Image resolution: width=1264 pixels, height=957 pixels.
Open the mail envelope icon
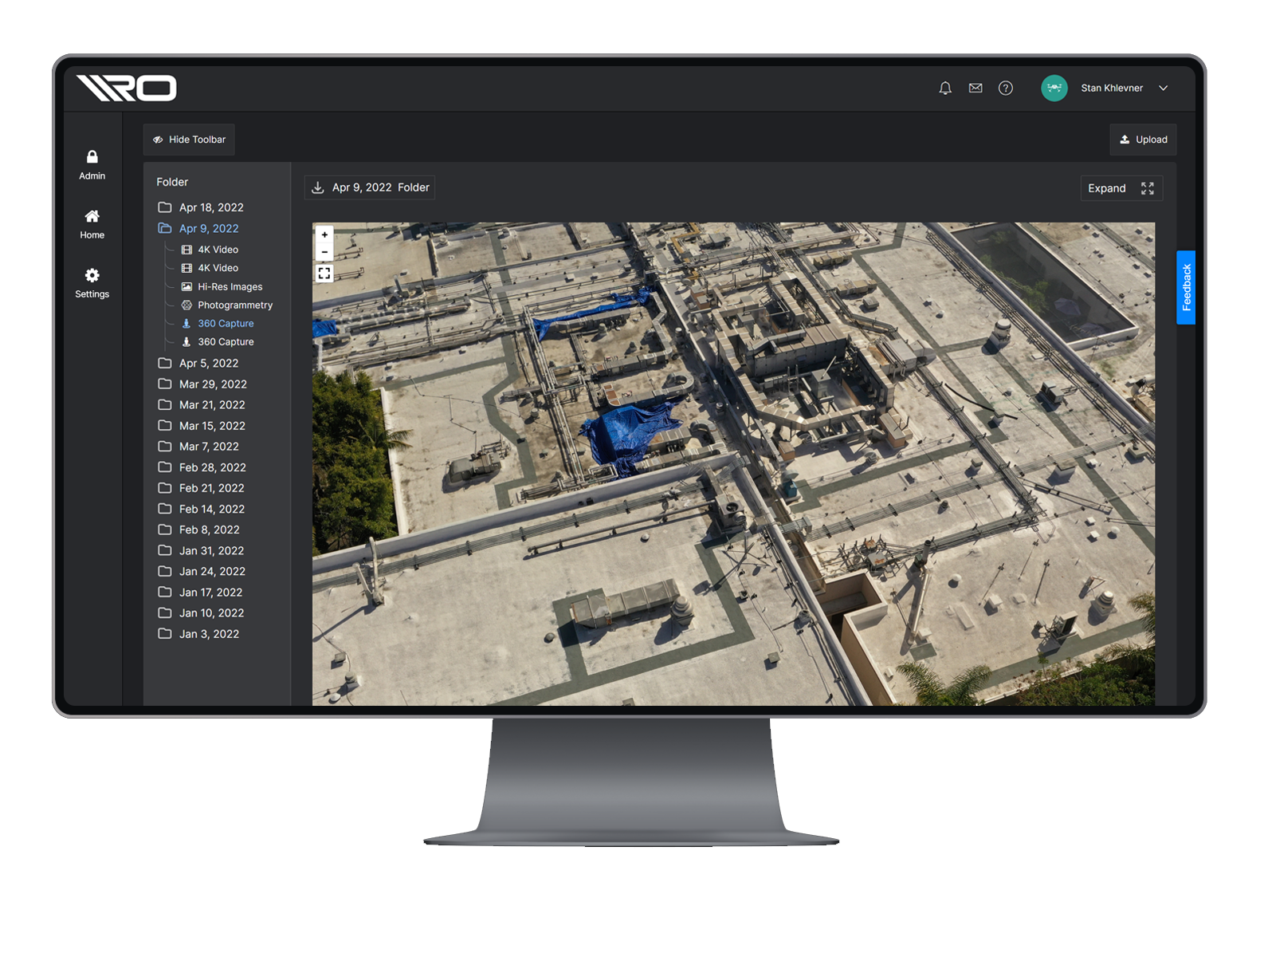[975, 89]
